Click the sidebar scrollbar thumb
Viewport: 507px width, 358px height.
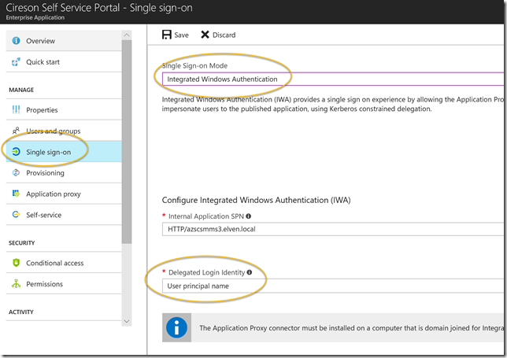point(127,142)
